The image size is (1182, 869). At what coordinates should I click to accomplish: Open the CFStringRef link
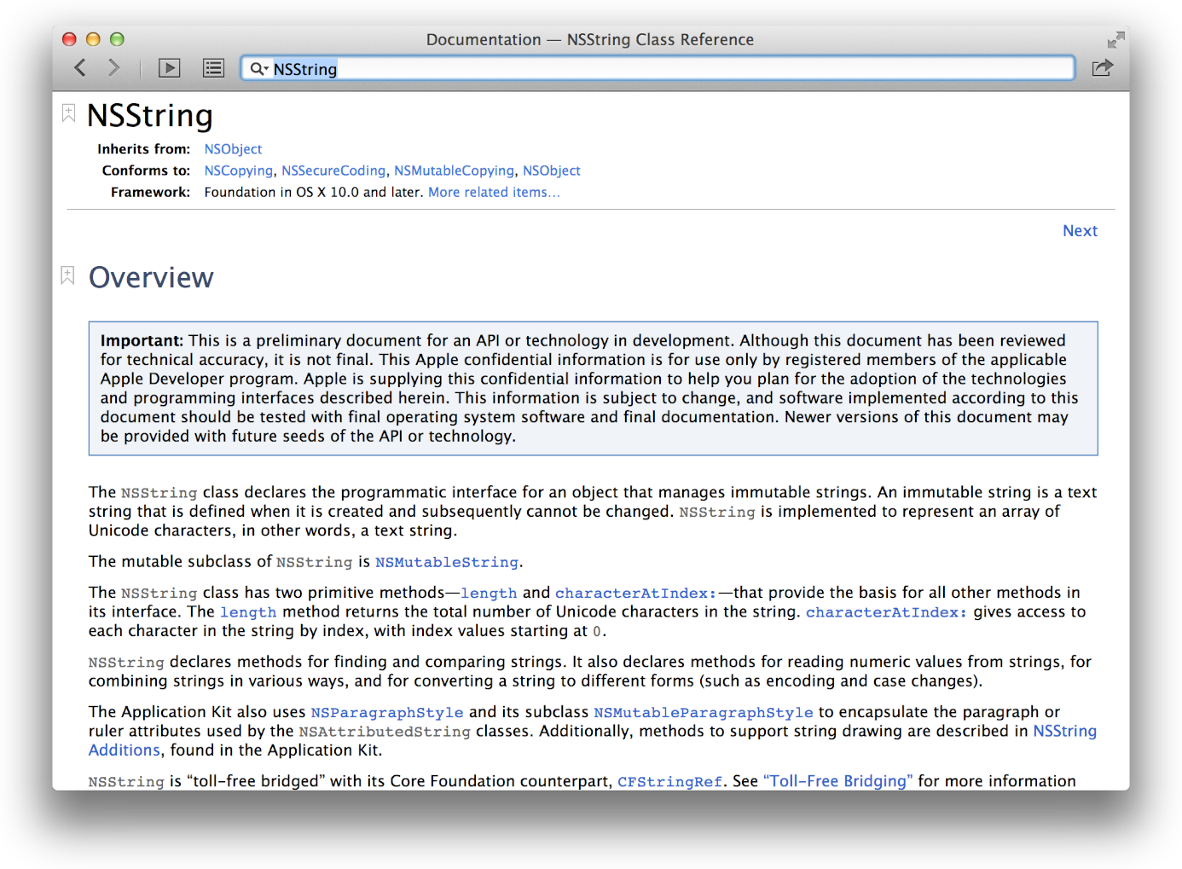coord(669,782)
